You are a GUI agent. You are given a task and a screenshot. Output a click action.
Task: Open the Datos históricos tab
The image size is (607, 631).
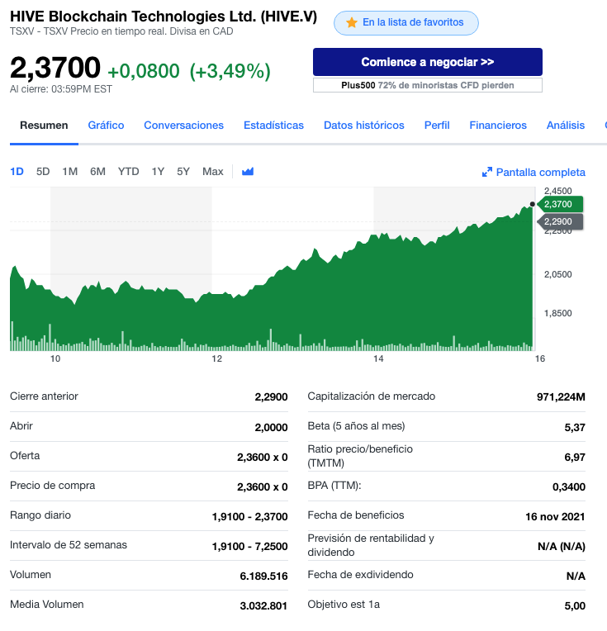point(364,126)
